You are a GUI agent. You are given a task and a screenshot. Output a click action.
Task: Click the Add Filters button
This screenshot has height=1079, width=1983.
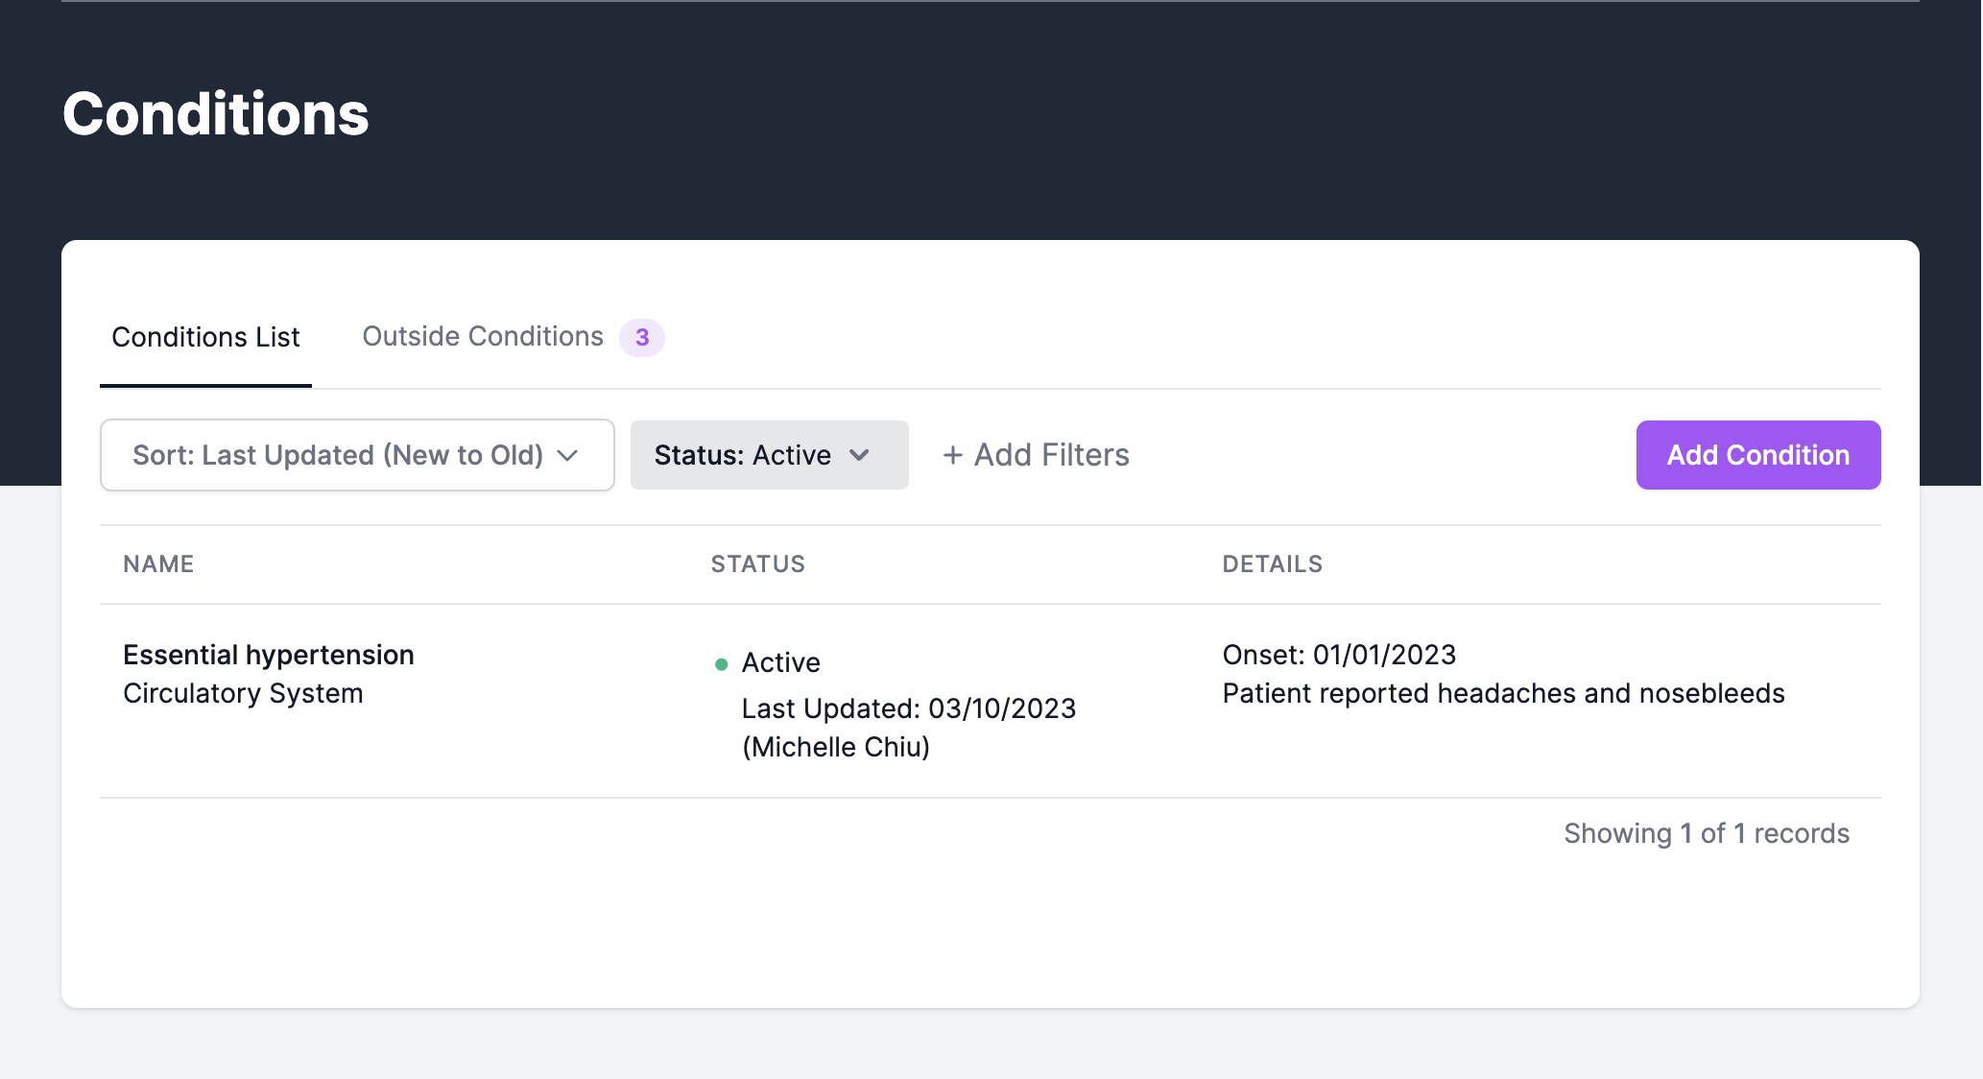coord(1051,455)
